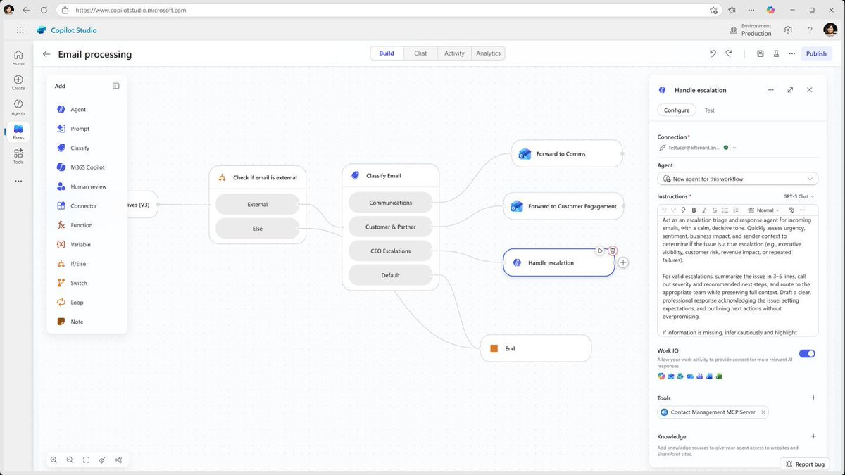Screen dimensions: 845x475
Task: Open settings gear in Copilot Studio header
Action: 788,30
